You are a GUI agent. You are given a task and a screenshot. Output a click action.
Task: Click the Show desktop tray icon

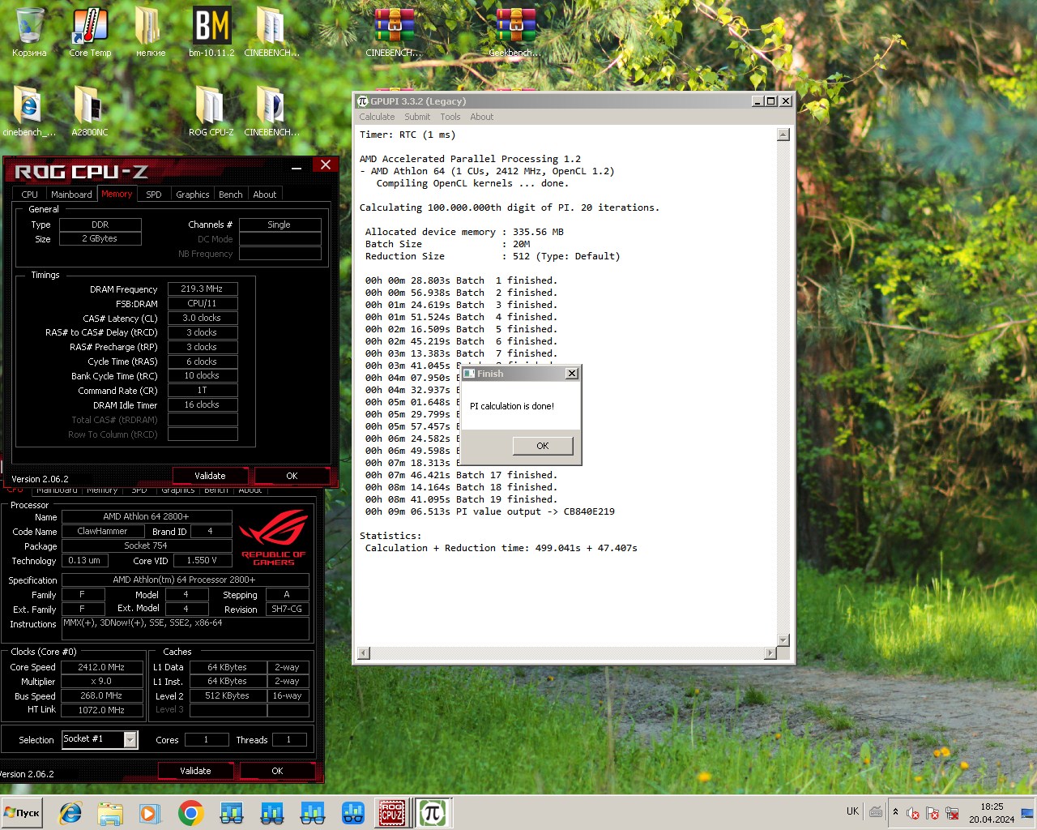coord(1027,813)
